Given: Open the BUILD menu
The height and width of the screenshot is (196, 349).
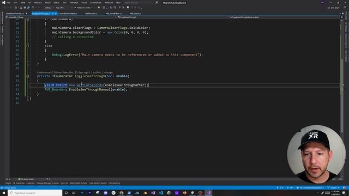Looking at the screenshot, I should tap(47, 3).
